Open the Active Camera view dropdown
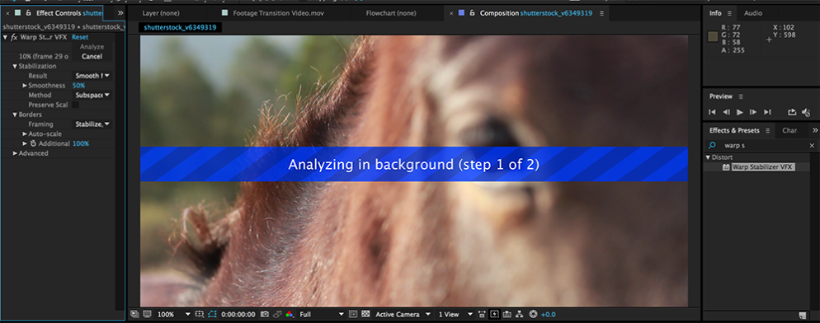The image size is (820, 323). click(403, 314)
